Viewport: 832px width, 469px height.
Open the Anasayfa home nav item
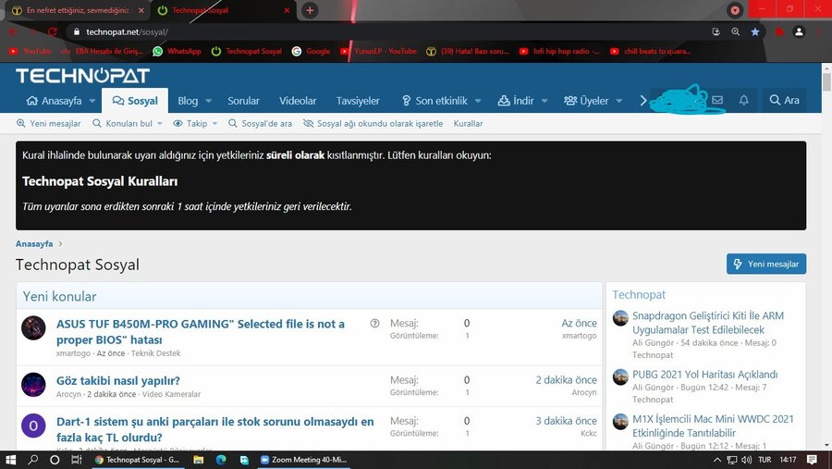(x=55, y=101)
